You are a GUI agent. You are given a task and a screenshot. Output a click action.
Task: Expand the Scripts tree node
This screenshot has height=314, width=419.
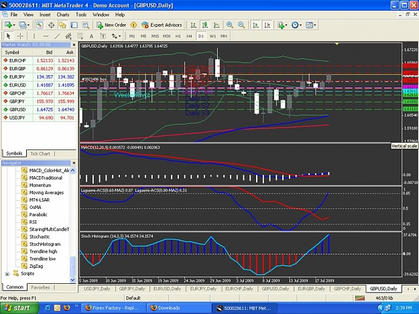[x=7, y=274]
